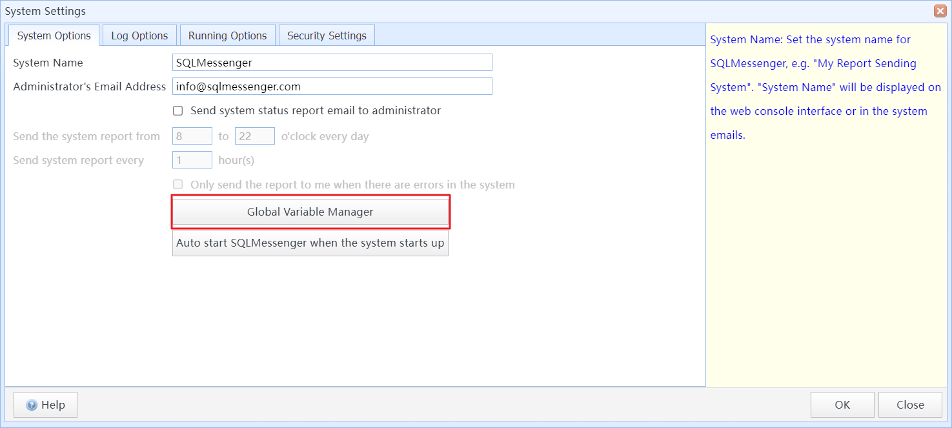Click the 'Send system report every' label
The image size is (952, 428).
[x=79, y=161]
